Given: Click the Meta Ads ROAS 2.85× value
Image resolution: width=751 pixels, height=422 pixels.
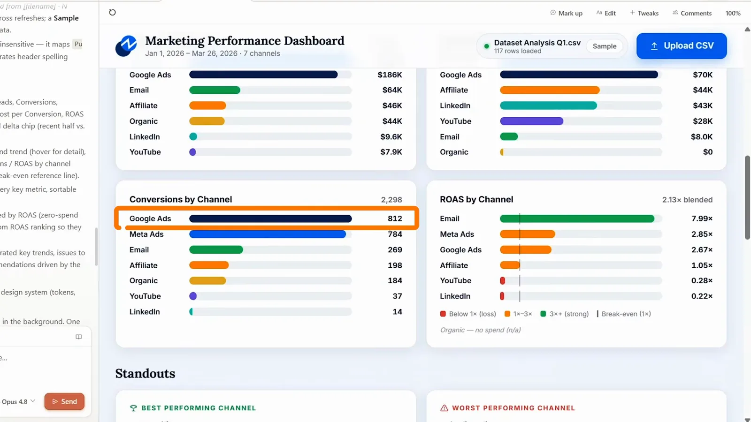Looking at the screenshot, I should 702,234.
